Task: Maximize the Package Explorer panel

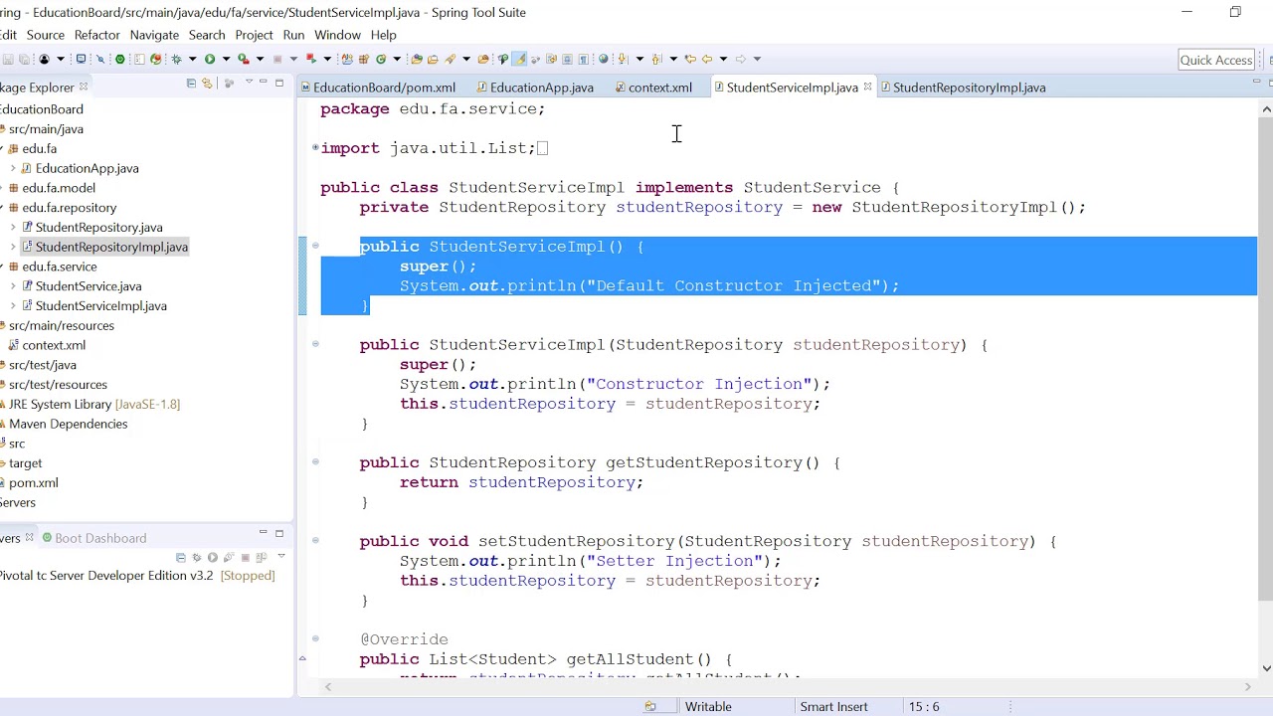Action: pyautogui.click(x=278, y=84)
